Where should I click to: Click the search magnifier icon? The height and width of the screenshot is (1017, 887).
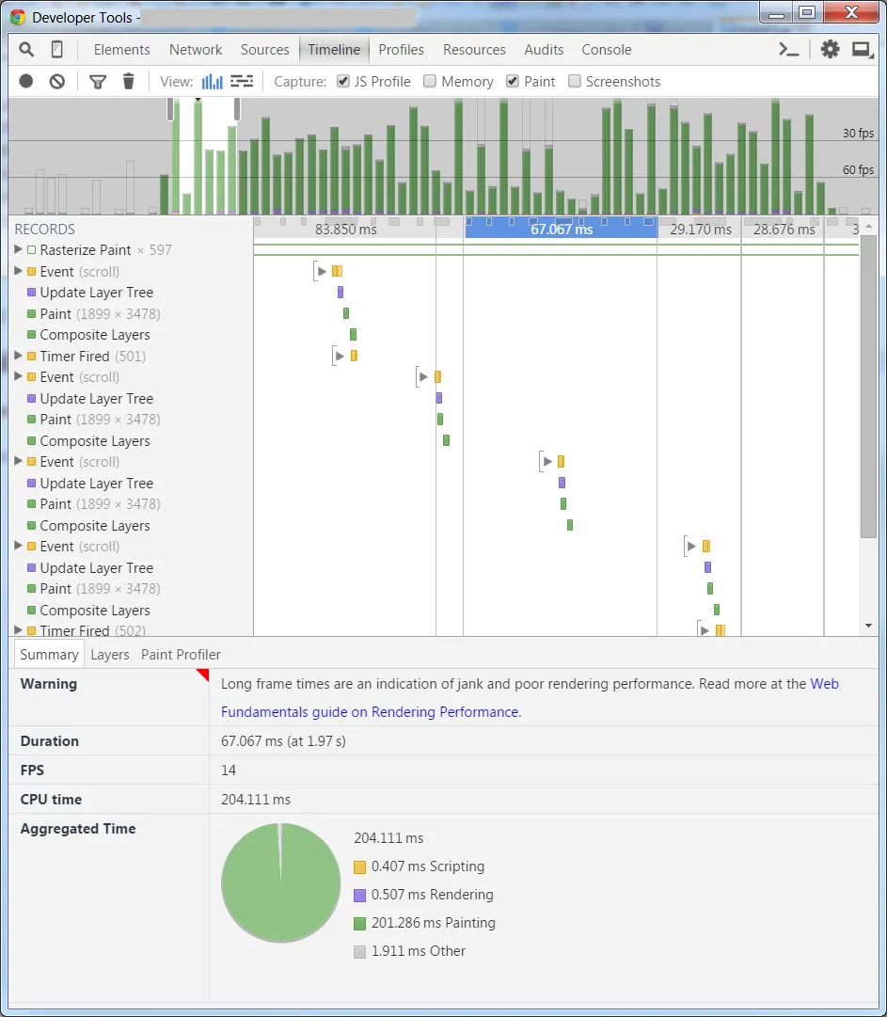coord(26,49)
